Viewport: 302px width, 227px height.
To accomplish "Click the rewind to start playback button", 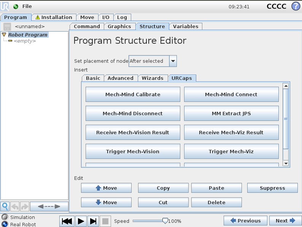I will (67, 221).
